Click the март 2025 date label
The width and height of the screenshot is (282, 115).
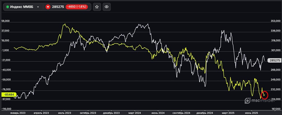click(228, 113)
